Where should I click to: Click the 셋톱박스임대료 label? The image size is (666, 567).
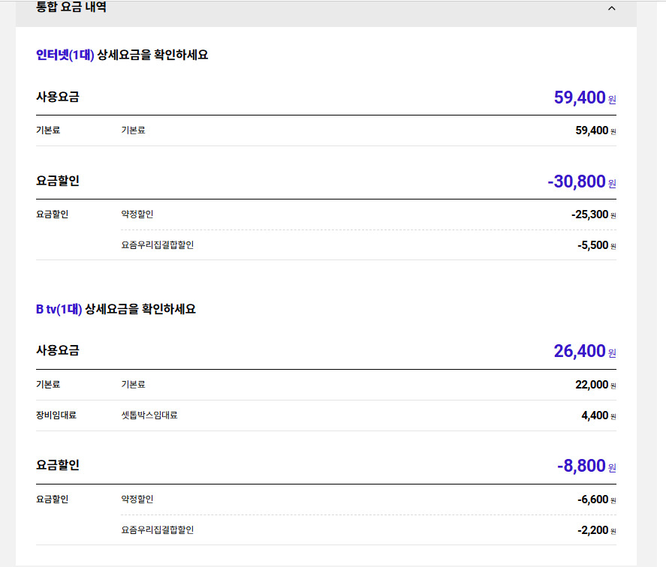point(149,415)
